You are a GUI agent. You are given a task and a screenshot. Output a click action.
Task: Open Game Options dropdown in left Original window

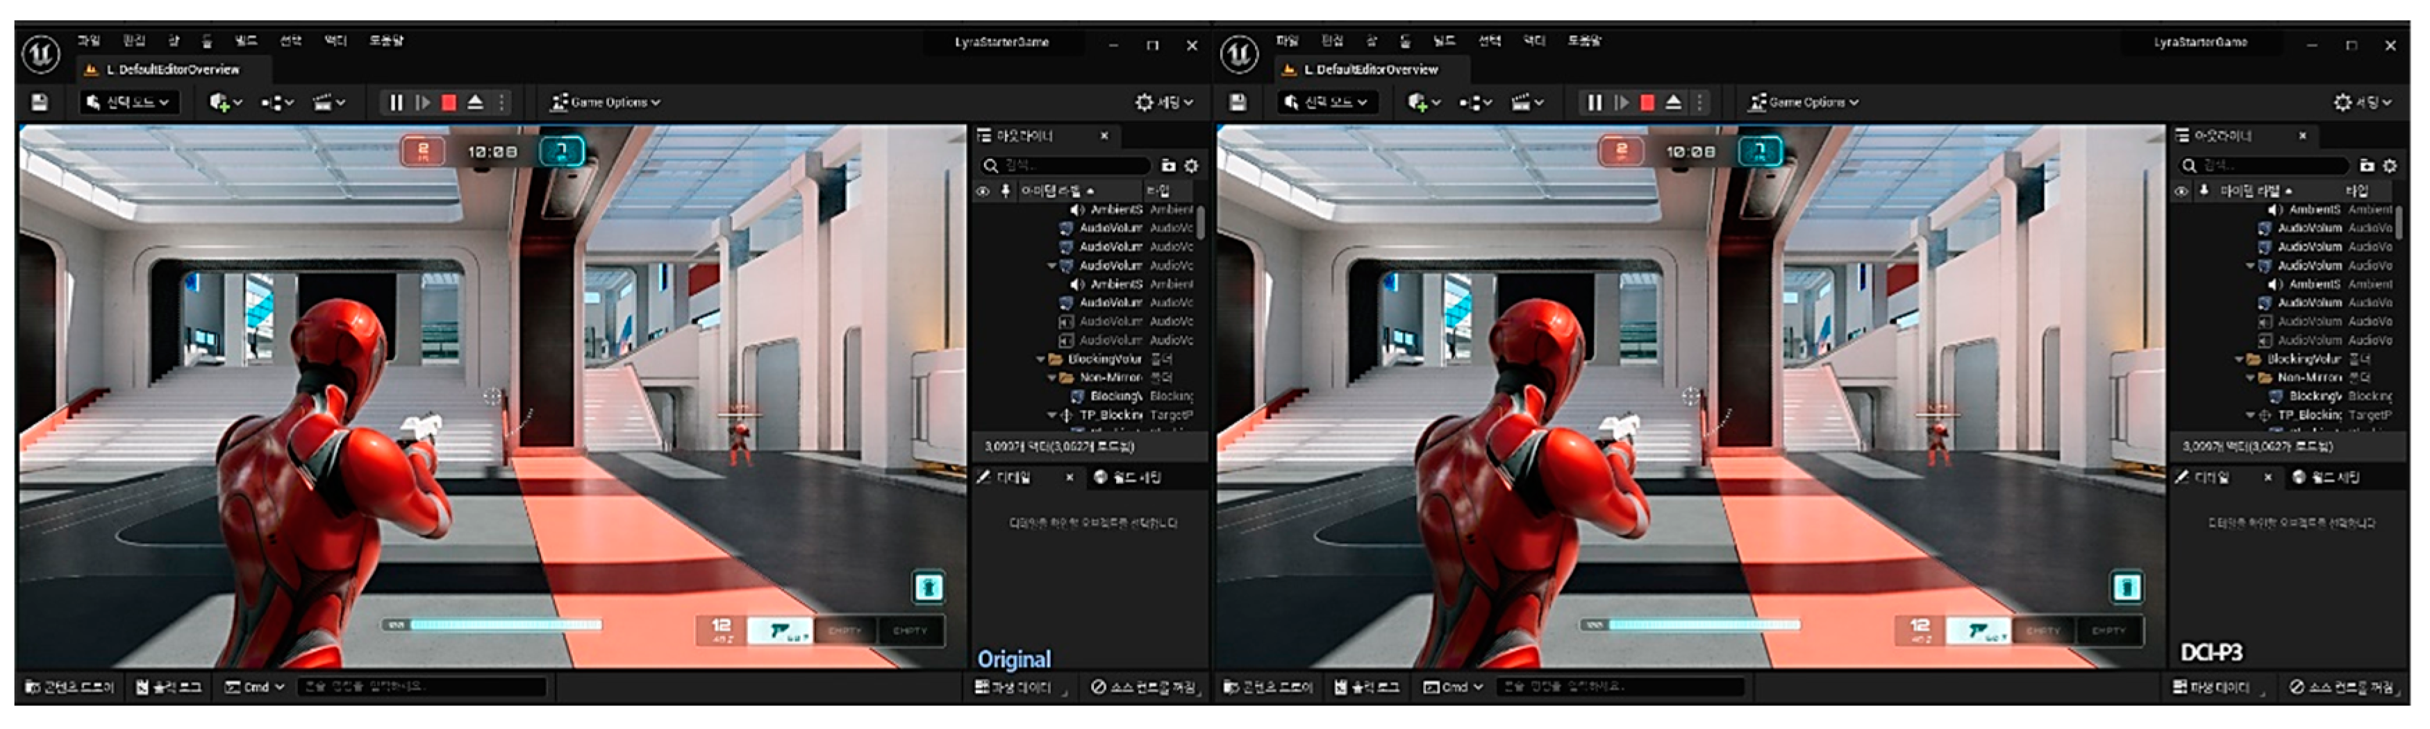pyautogui.click(x=606, y=103)
